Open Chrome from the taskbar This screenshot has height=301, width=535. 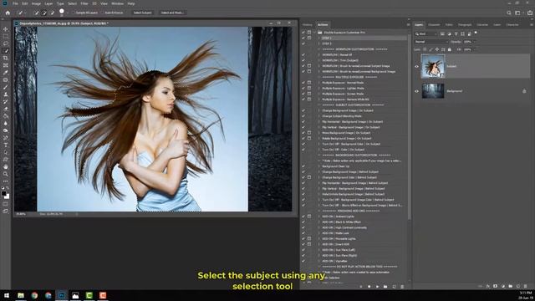(34, 295)
